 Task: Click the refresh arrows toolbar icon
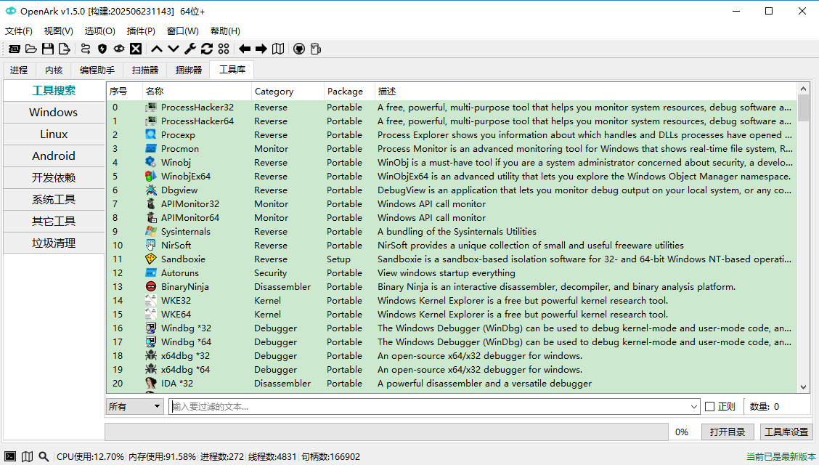pos(207,49)
